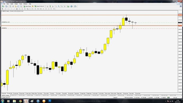Show the Data Window panel
This screenshot has width=183, height=103.
pyautogui.click(x=13, y=6)
